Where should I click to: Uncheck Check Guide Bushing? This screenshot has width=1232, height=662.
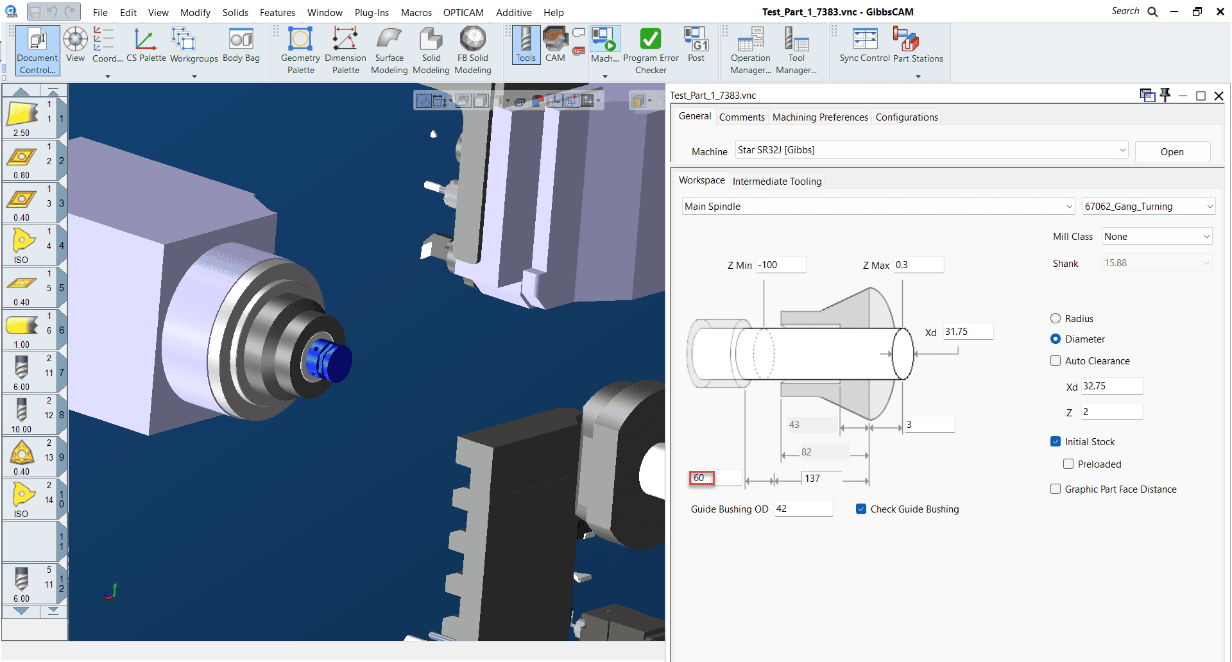click(861, 509)
